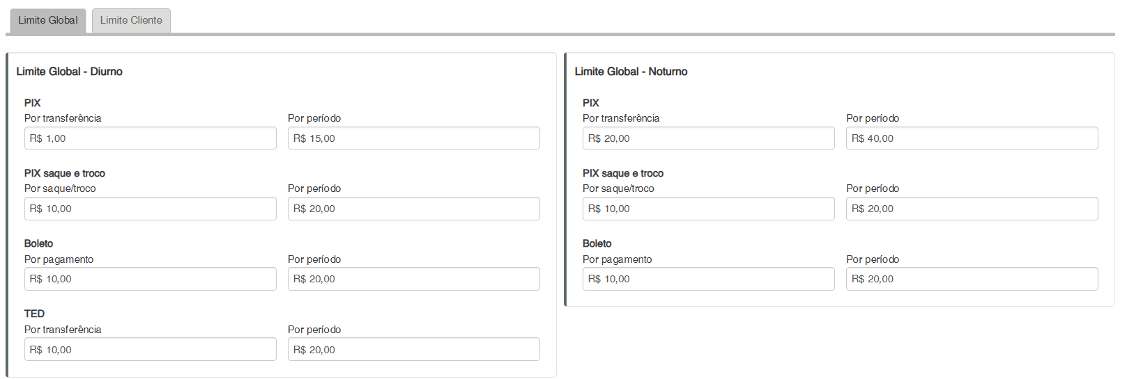This screenshot has height=379, width=1127.
Task: Click TED 'Por período' input
Action: point(413,349)
